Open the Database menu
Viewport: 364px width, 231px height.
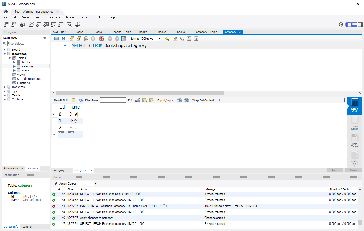pyautogui.click(x=54, y=17)
